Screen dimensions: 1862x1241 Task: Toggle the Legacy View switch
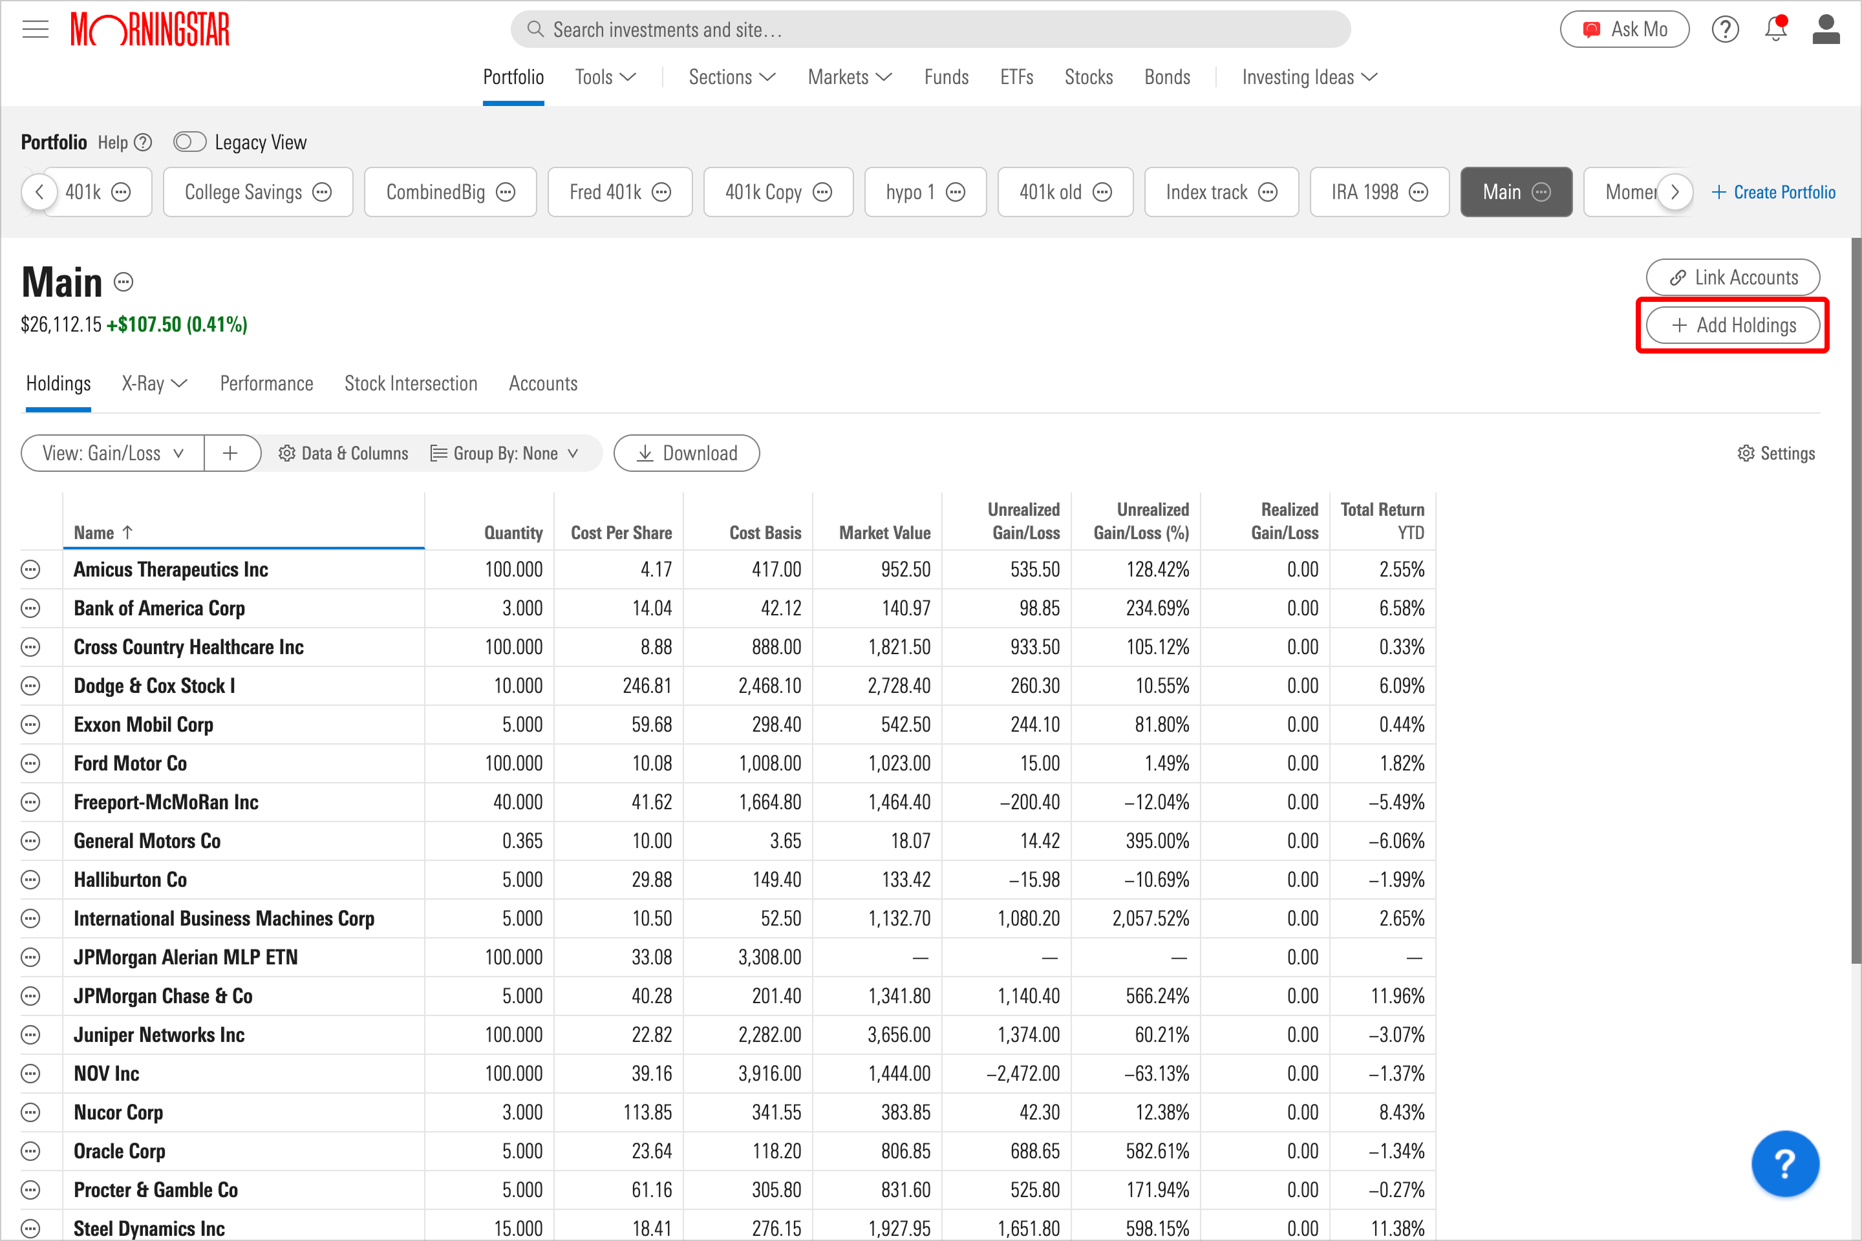pos(189,142)
